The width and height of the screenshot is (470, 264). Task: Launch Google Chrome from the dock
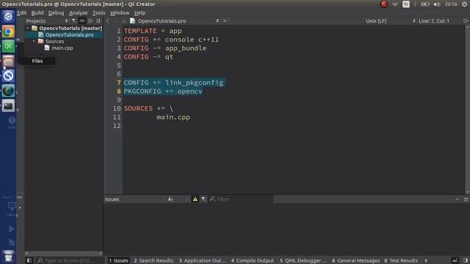click(8, 32)
